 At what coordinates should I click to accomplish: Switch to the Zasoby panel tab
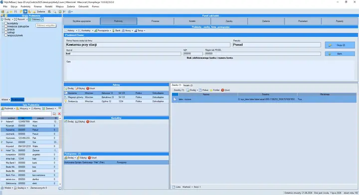229,21
